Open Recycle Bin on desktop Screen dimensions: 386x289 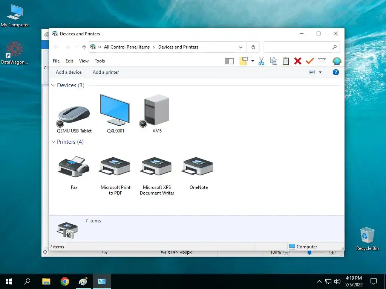tap(367, 239)
